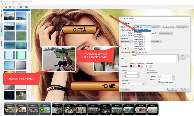The height and width of the screenshot is (116, 194).
Task: Select the first cloudy sky background thumbnail
Action: 9,16
